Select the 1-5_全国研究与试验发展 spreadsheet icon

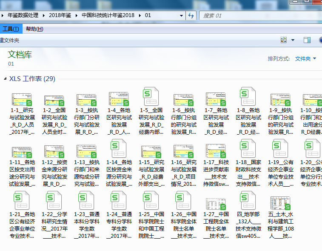151,96
